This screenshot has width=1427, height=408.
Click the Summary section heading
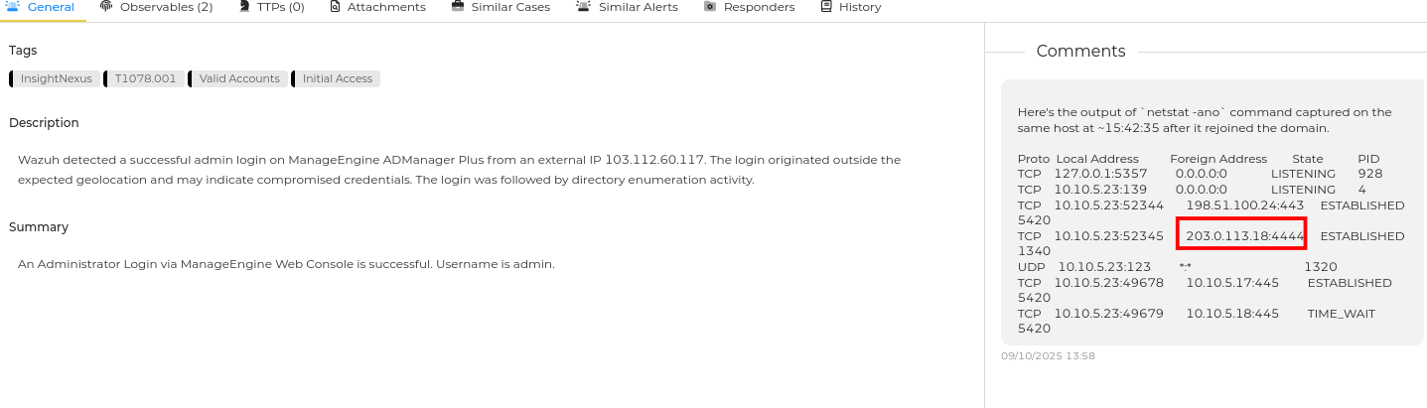(x=39, y=226)
